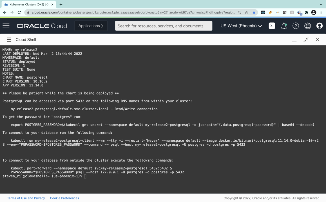
Task: Restore the Cloud Shell window size
Action: point(306,40)
